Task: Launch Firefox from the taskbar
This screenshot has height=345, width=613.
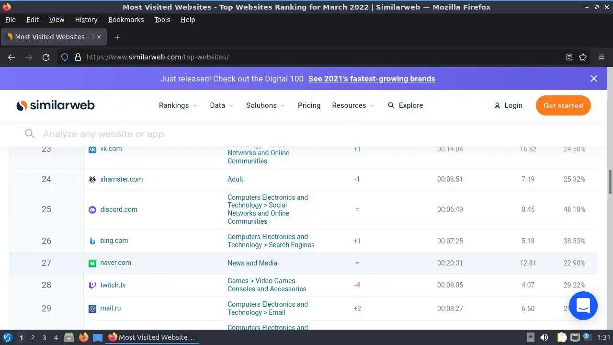Action: point(84,337)
